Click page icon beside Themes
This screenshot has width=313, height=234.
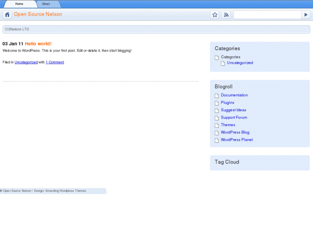coord(217,125)
